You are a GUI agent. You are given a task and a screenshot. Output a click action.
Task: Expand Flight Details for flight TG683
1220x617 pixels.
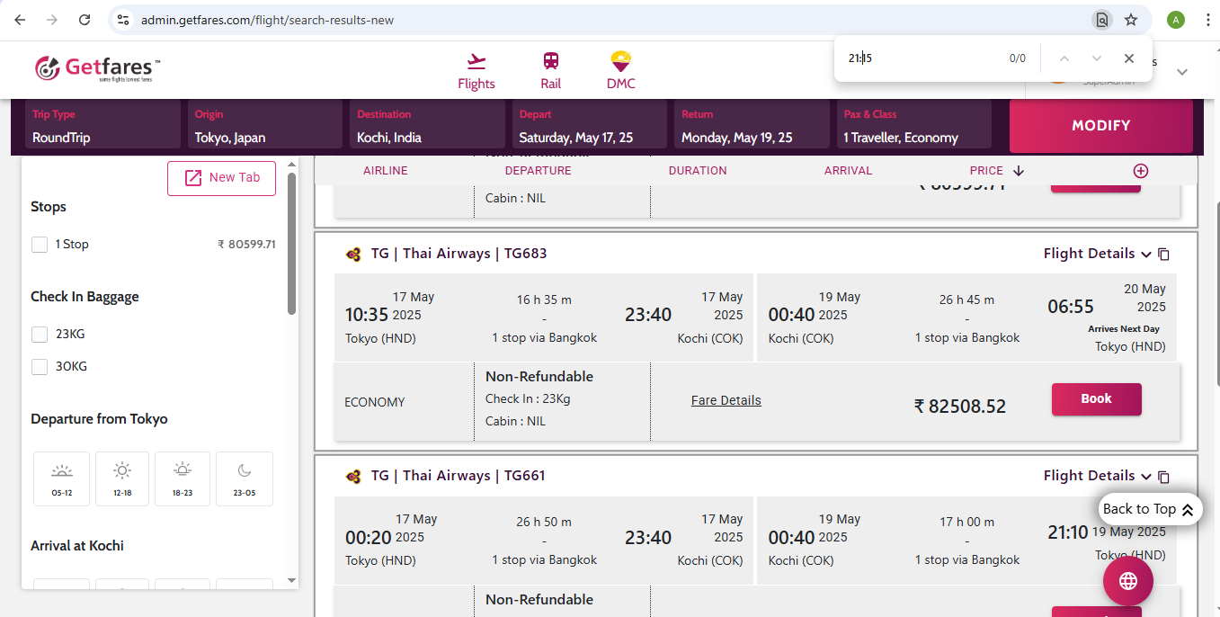1097,254
